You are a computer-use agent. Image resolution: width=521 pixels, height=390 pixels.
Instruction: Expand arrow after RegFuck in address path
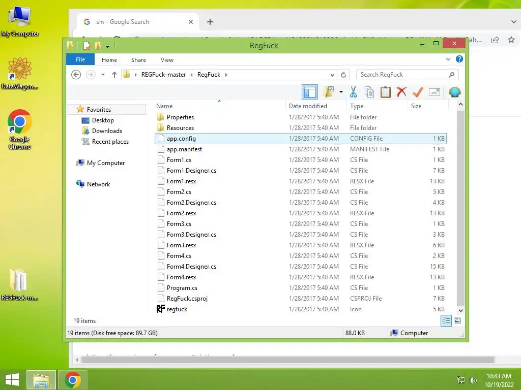point(226,75)
